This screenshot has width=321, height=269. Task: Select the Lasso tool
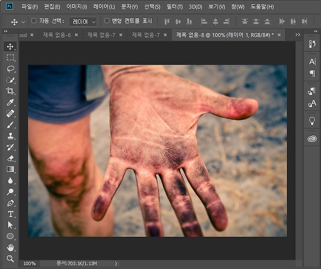coord(10,69)
